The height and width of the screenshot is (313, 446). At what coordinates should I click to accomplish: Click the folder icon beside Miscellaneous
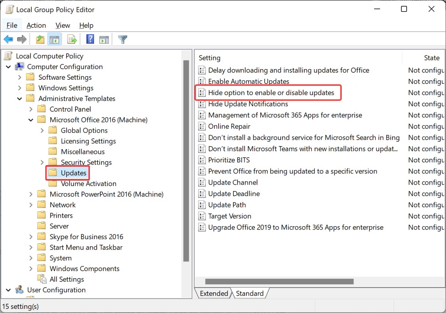pos(53,152)
